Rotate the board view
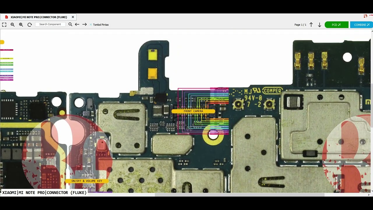The height and width of the screenshot is (210, 373). [29, 25]
